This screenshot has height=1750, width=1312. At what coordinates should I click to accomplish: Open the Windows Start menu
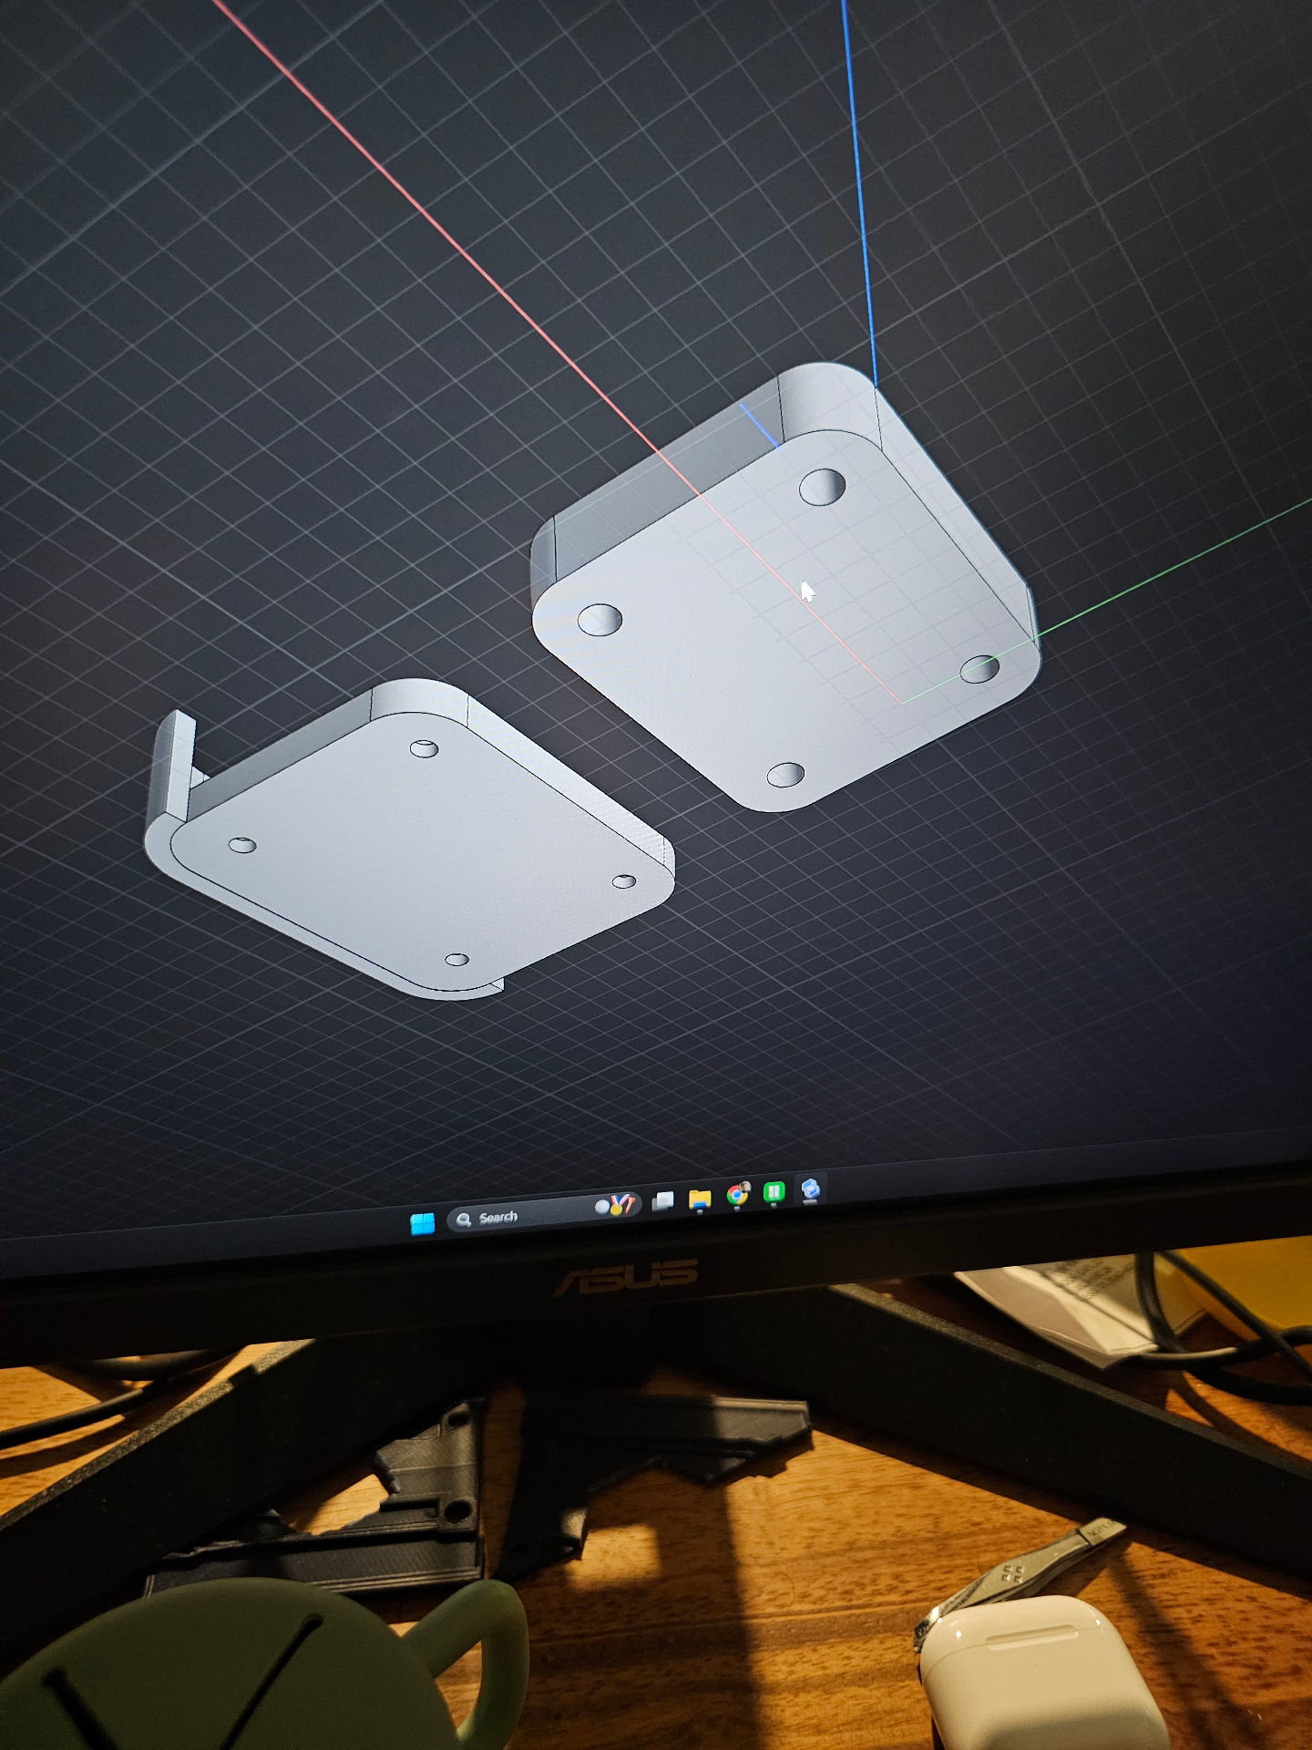pyautogui.click(x=422, y=1223)
